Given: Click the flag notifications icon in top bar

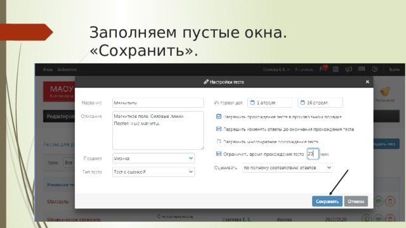Looking at the screenshot, I should (323, 69).
